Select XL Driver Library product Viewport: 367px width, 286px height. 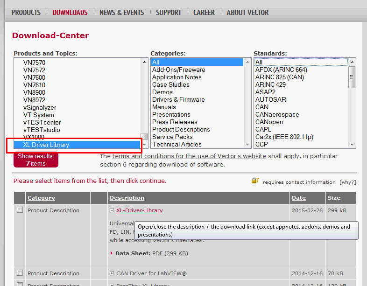click(x=77, y=145)
